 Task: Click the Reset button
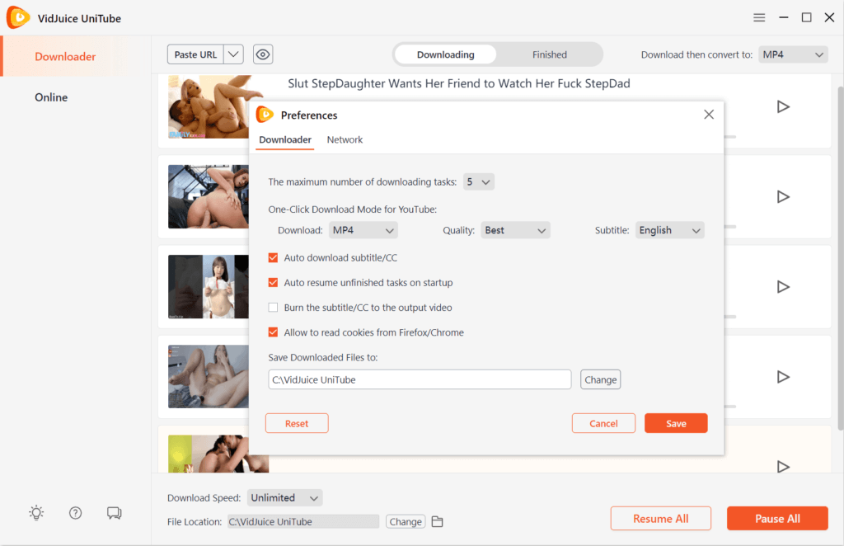point(297,423)
